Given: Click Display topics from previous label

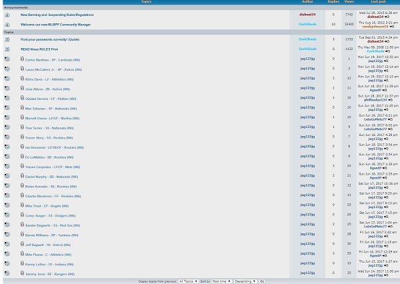Looking at the screenshot, I should coord(157,281).
